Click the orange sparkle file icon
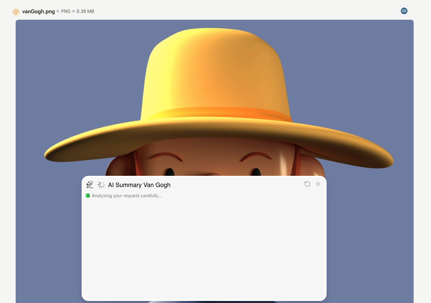The width and height of the screenshot is (431, 303). click(16, 12)
